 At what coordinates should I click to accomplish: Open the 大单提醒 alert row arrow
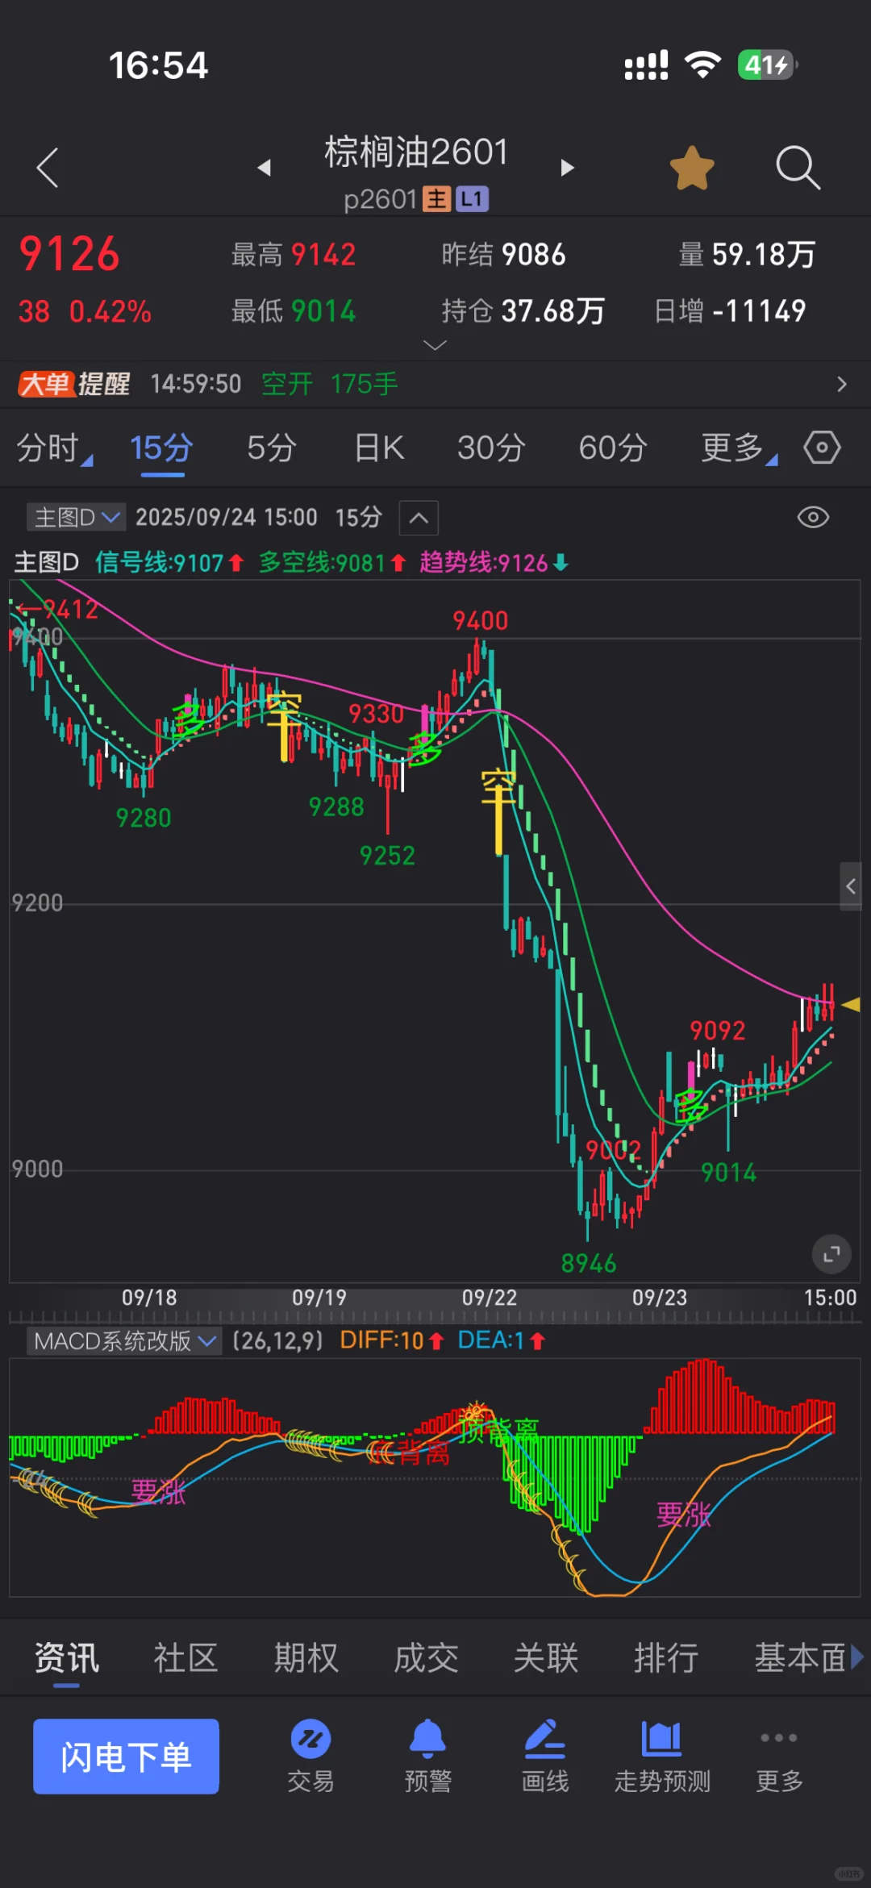[x=841, y=384]
